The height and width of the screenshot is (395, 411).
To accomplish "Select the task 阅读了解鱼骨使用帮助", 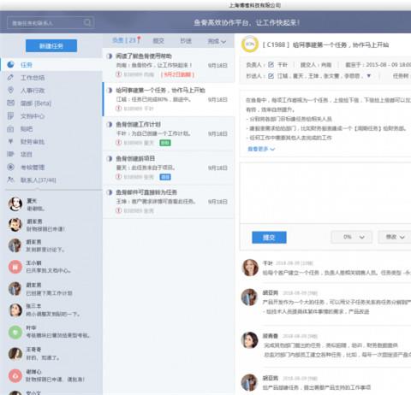I will coord(169,65).
